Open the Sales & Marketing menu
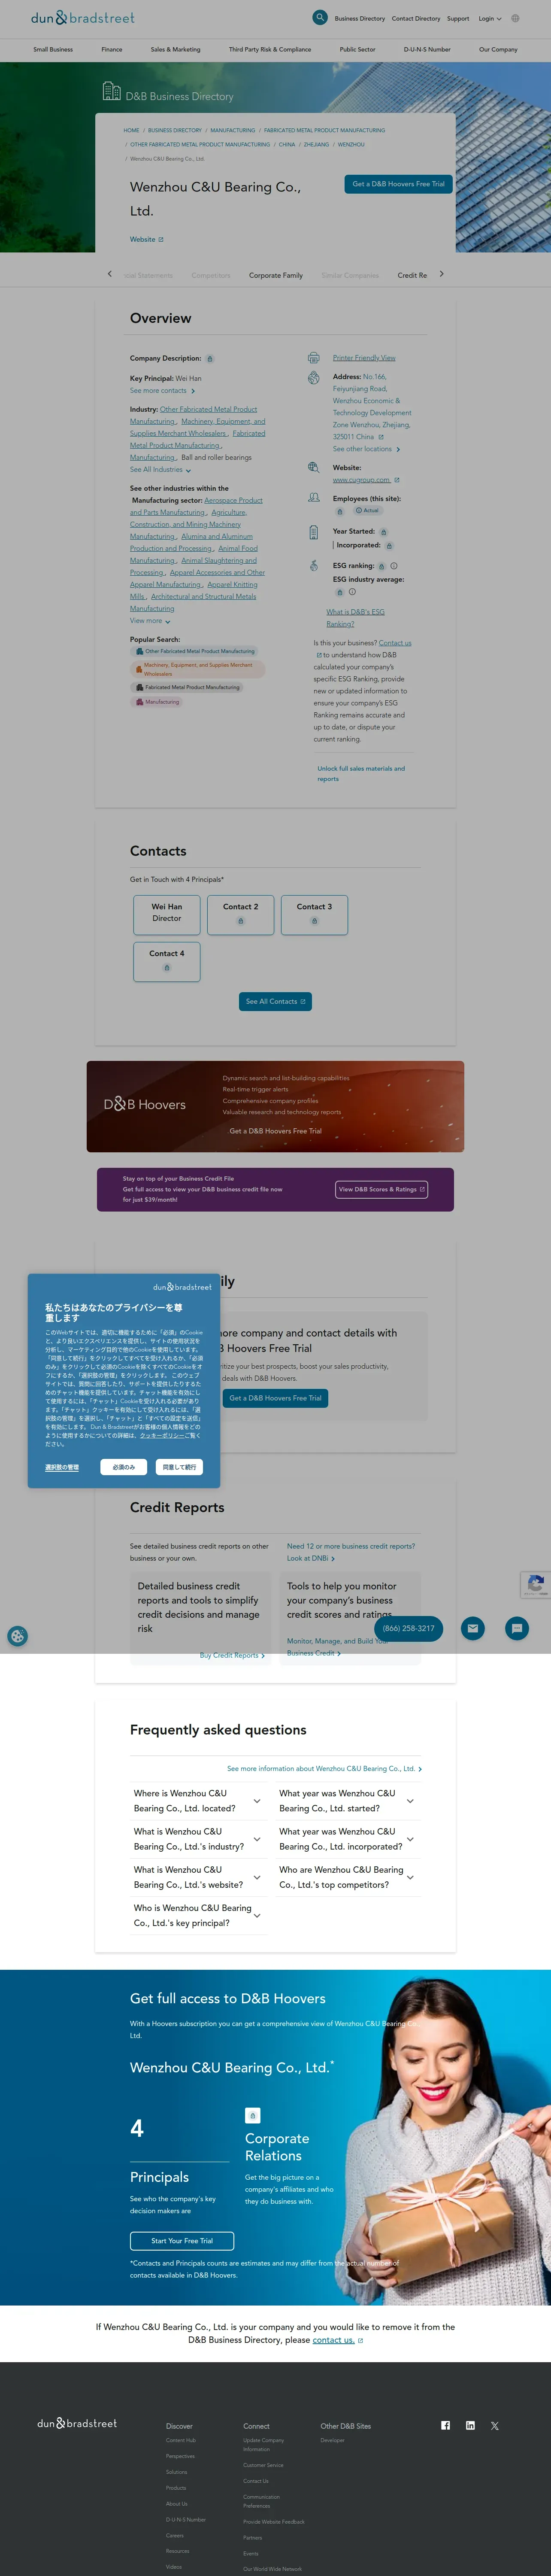551x2576 pixels. pyautogui.click(x=175, y=49)
